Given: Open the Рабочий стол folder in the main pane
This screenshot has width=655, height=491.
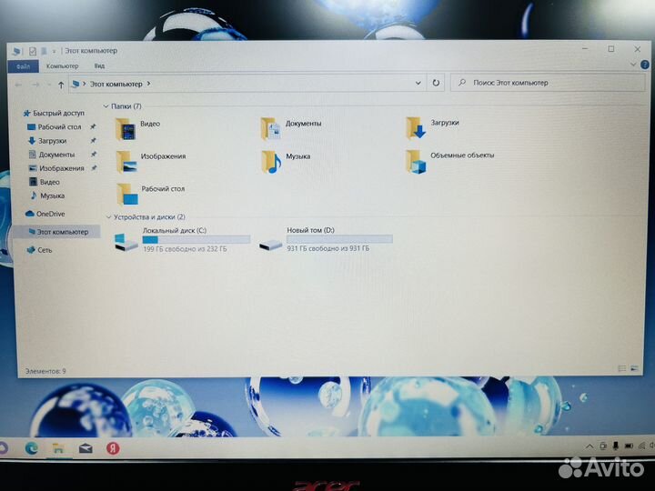Looking at the screenshot, I should [x=150, y=195].
